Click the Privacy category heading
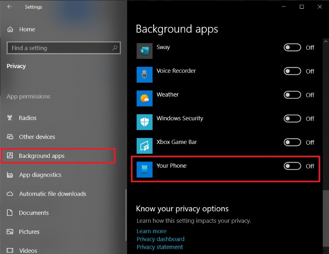This screenshot has width=329, height=254. coord(16,66)
